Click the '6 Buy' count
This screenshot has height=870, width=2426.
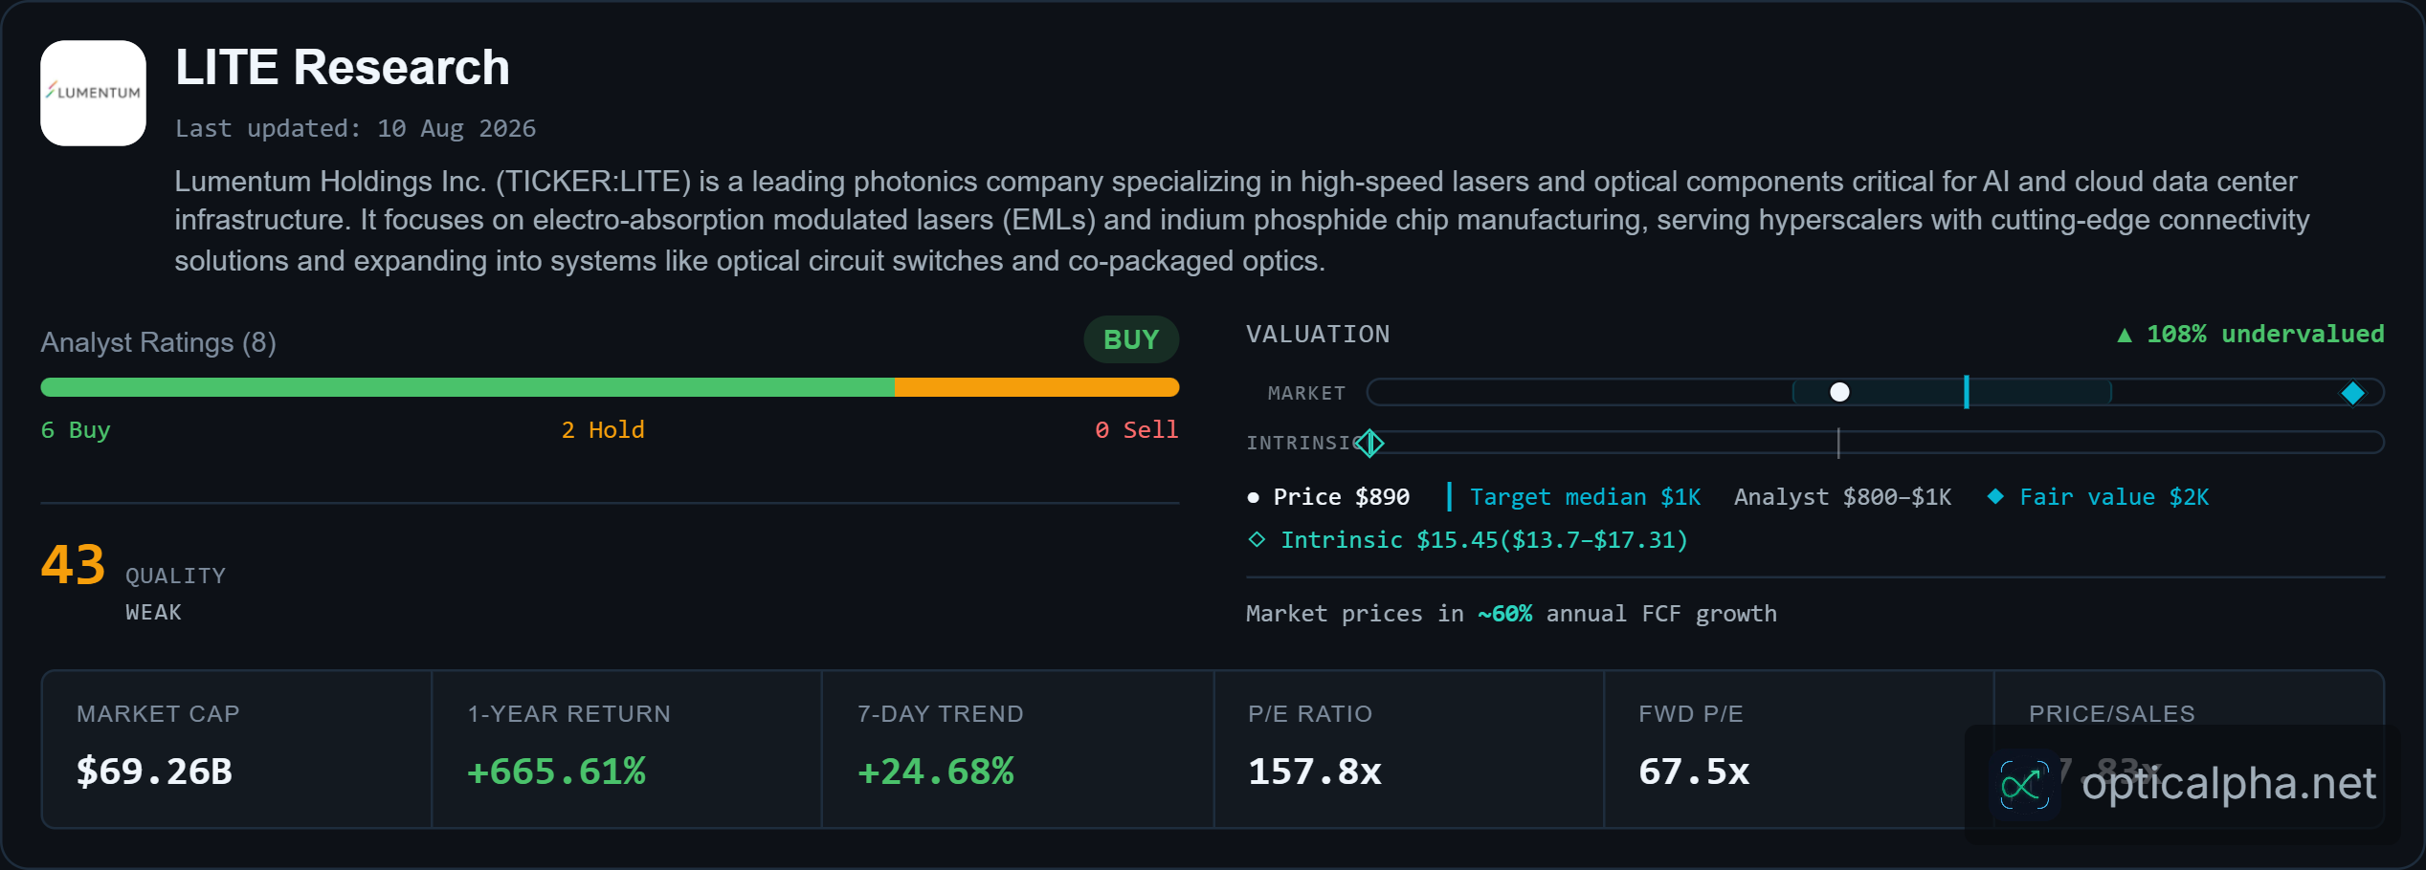[76, 430]
